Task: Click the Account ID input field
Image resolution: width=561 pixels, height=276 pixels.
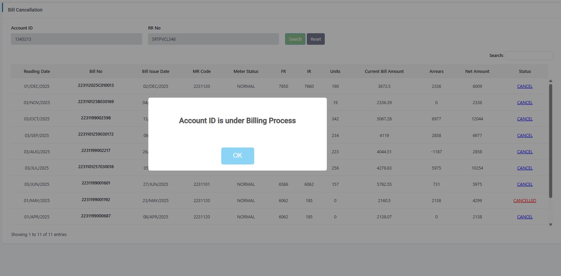Action: pos(76,39)
